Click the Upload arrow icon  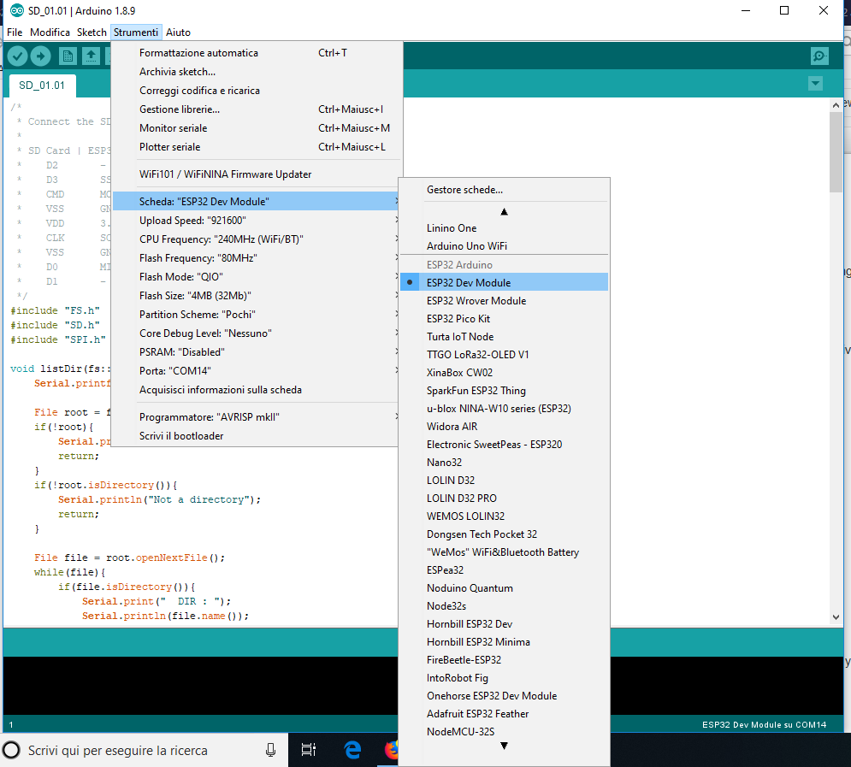[x=40, y=56]
